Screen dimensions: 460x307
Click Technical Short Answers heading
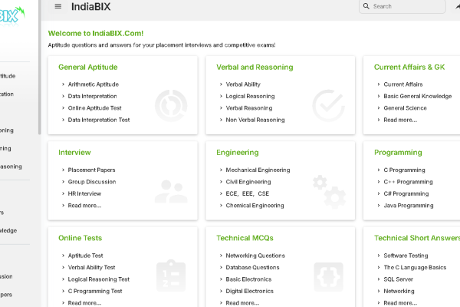[417, 238]
